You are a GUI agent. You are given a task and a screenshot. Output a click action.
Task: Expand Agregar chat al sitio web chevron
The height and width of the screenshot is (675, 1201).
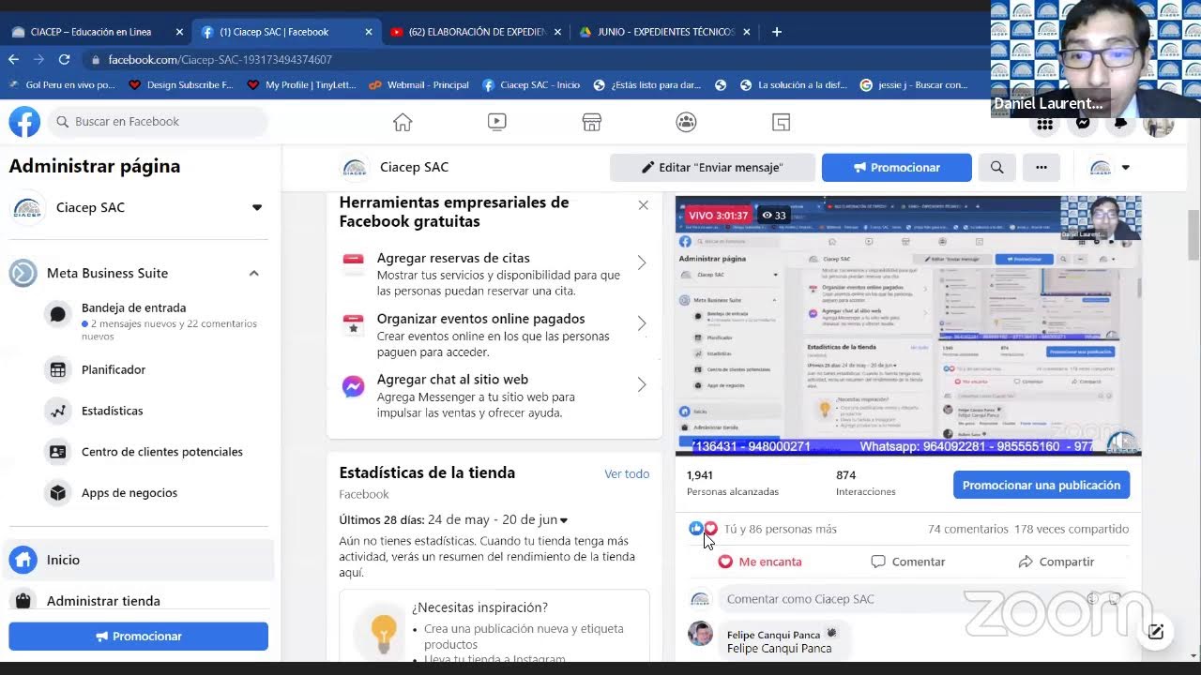642,384
